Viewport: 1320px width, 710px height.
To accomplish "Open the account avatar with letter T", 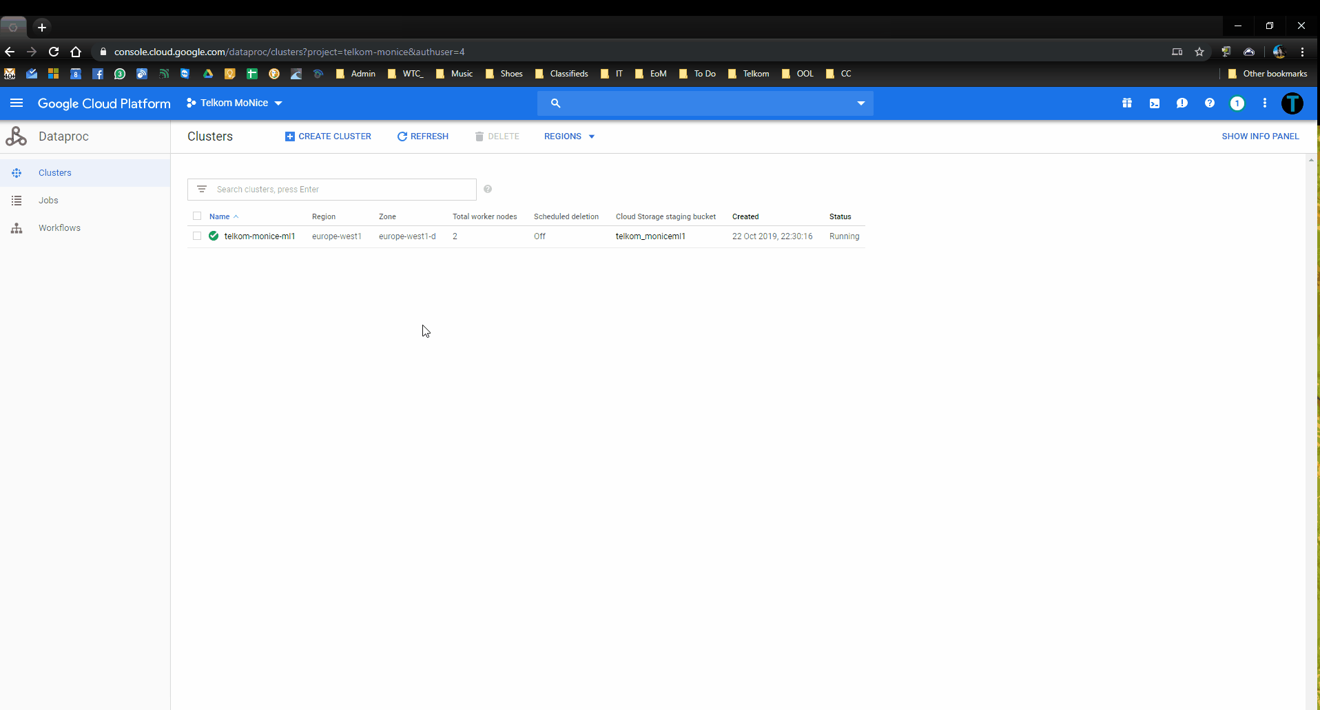I will tap(1292, 103).
